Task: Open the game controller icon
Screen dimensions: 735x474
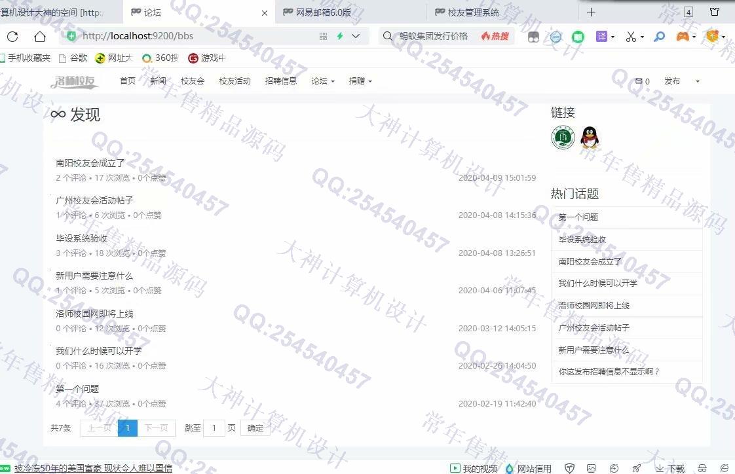Action: point(683,37)
